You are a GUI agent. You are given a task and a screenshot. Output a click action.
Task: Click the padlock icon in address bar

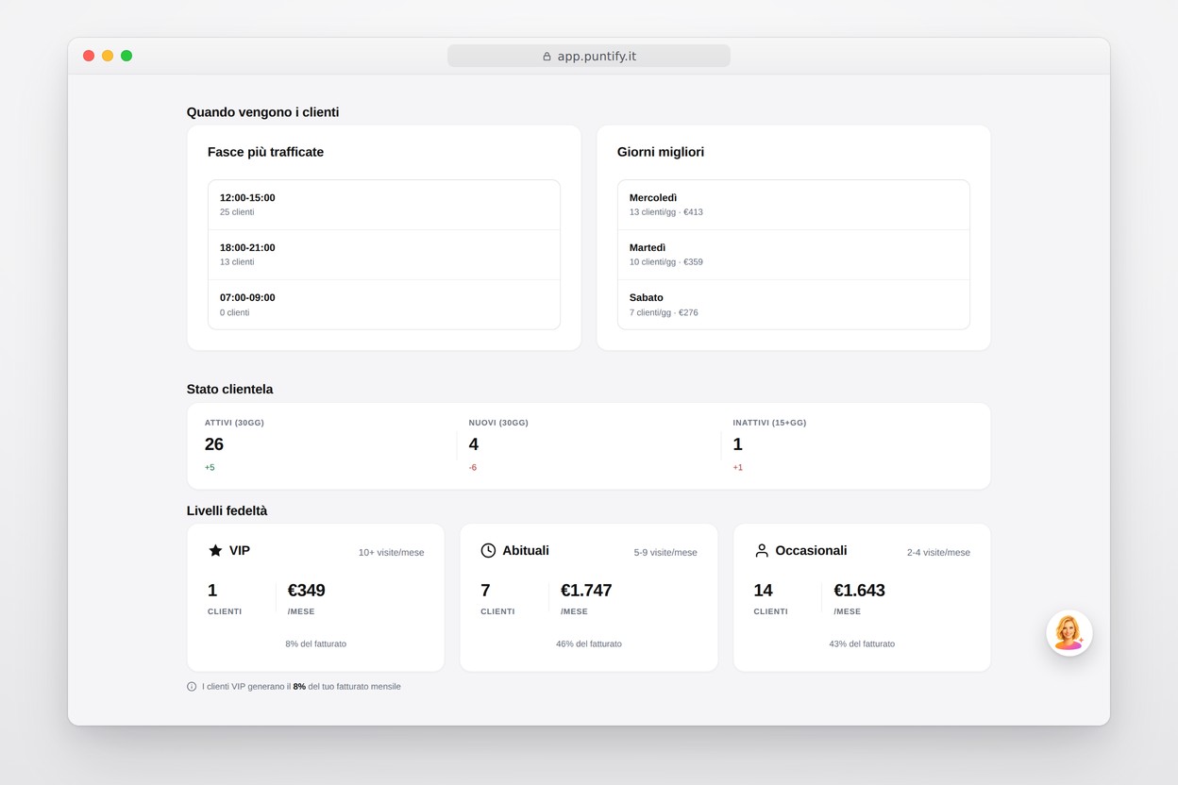[x=547, y=57]
